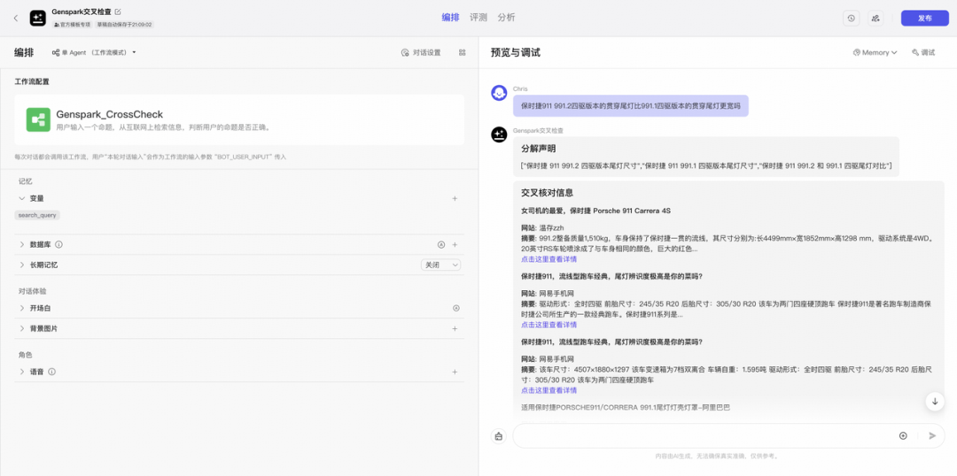
Task: Click the result title 女司机的最爱,保时捷 Porsche 911 Carrera 4S
Action: (x=595, y=211)
